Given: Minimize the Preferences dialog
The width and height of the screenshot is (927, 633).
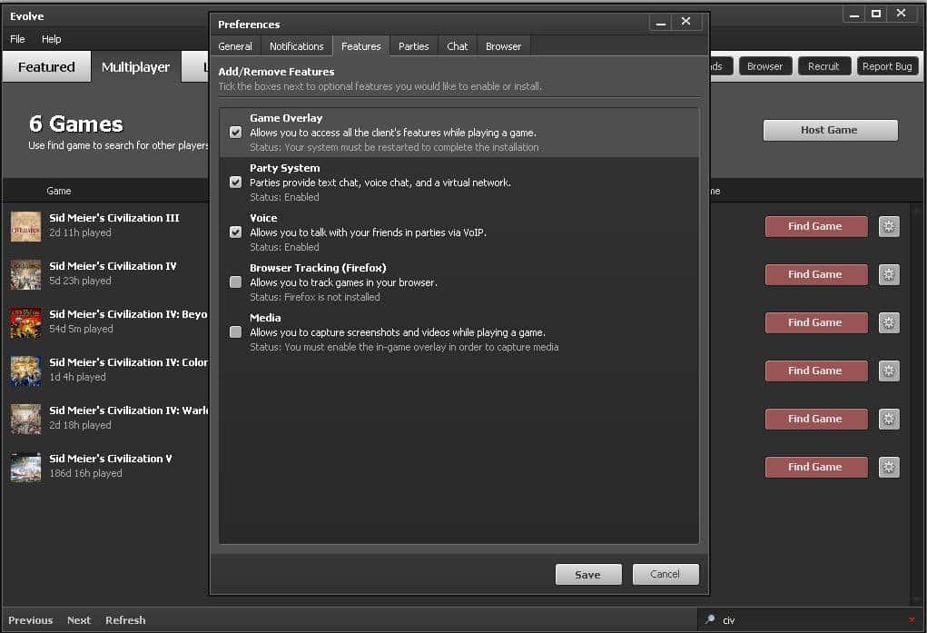Looking at the screenshot, I should point(661,22).
